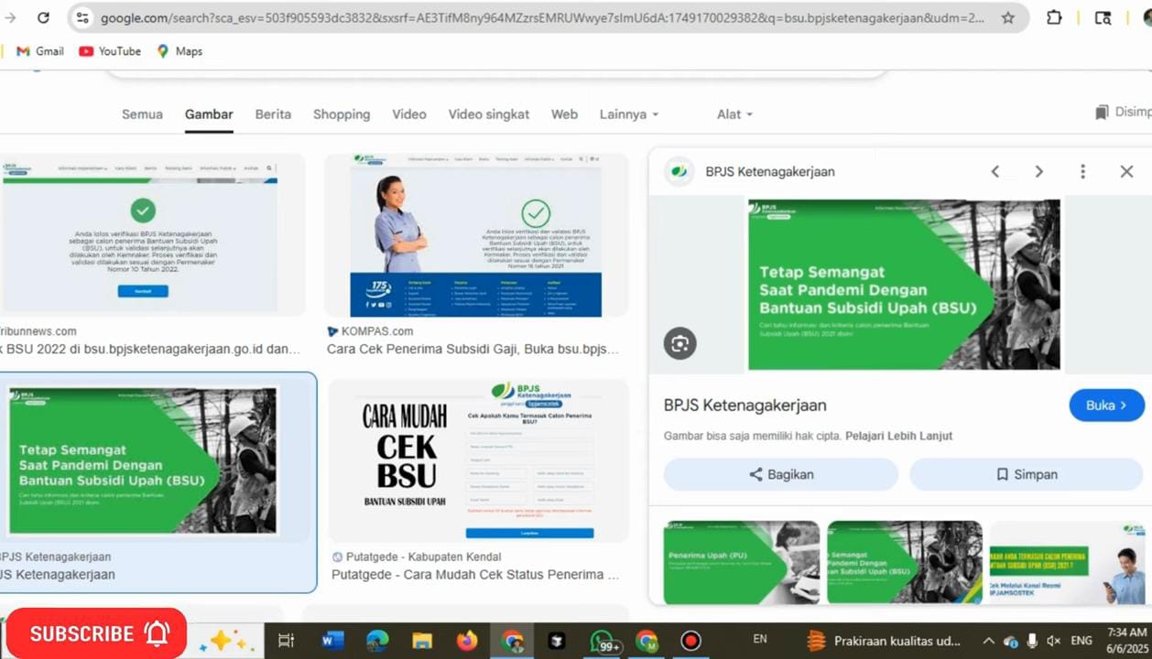This screenshot has width=1152, height=659.
Task: Open the YouTube bookmark
Action: (110, 51)
